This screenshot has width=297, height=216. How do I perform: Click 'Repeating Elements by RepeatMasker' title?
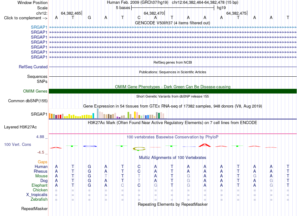[x=173, y=204]
